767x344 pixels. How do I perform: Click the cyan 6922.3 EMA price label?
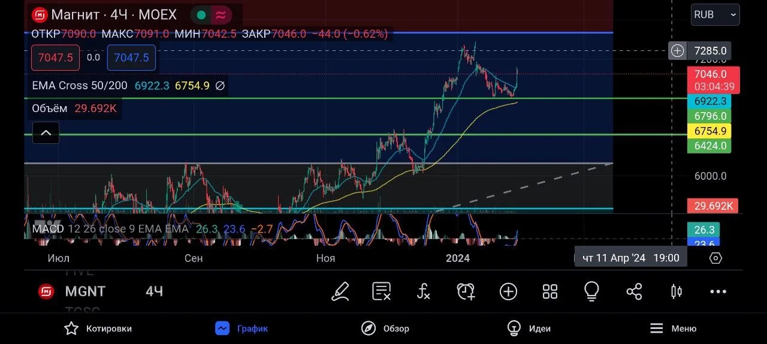(709, 101)
